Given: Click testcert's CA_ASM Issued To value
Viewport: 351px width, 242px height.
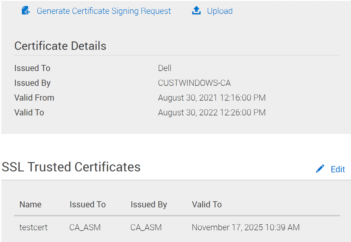Looking at the screenshot, I should [85, 227].
